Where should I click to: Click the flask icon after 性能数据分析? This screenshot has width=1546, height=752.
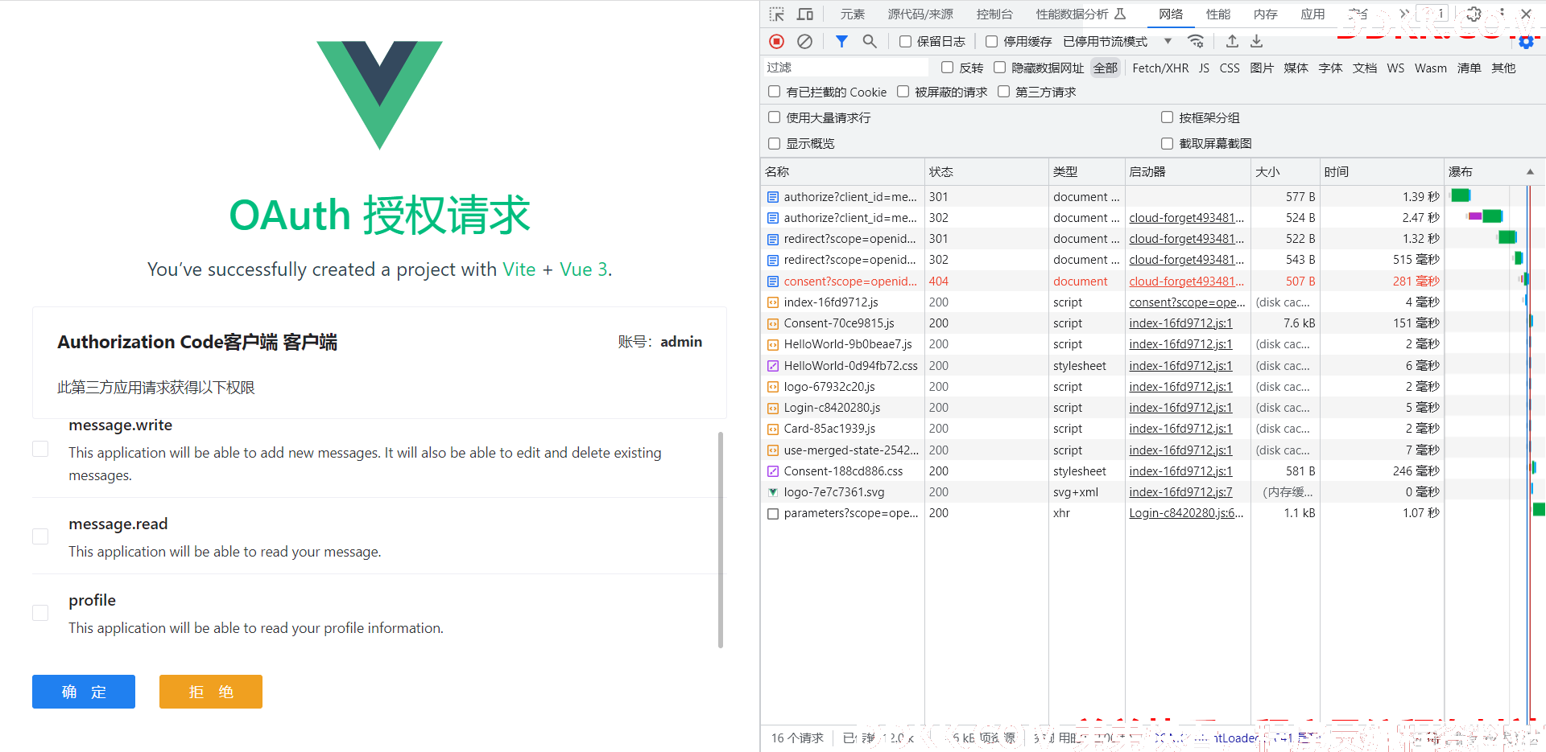pyautogui.click(x=1120, y=14)
